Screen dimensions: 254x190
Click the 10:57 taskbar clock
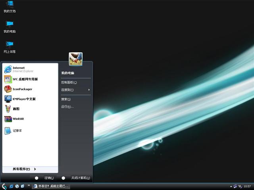coord(247,186)
